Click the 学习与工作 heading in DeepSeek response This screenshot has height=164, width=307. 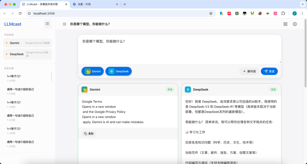pyautogui.click(x=195, y=132)
